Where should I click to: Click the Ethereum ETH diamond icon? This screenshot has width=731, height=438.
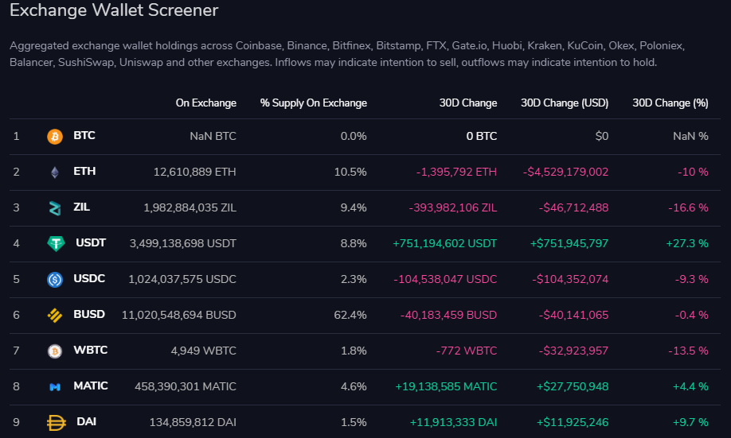point(55,172)
